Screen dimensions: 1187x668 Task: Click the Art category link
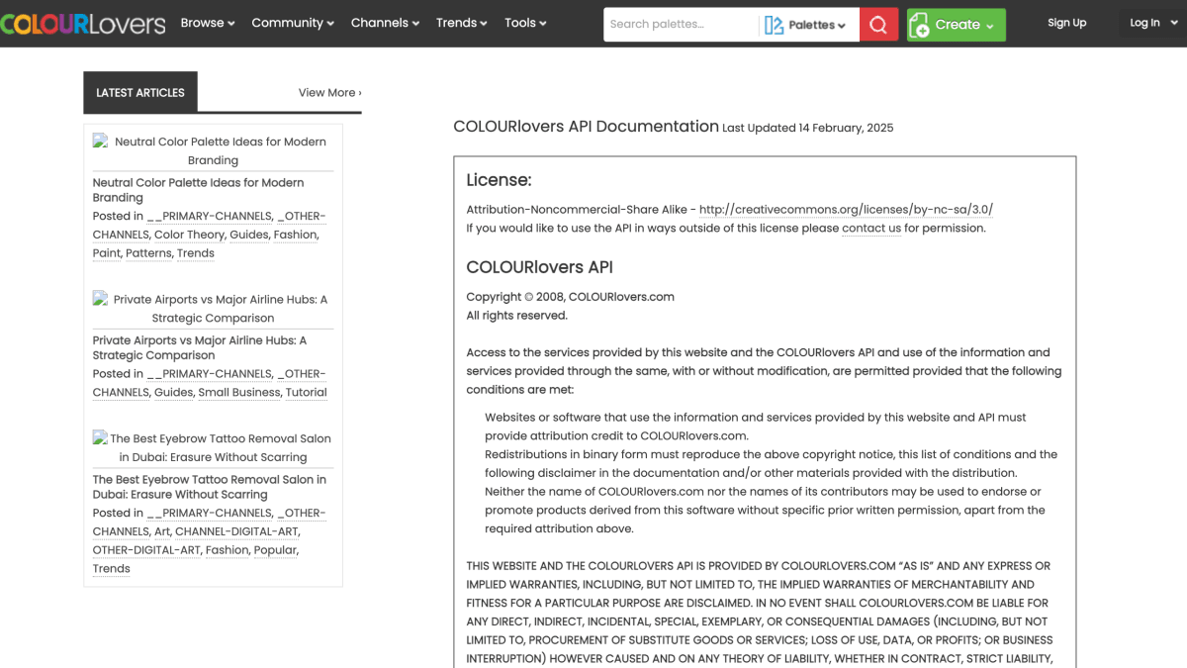pos(161,531)
